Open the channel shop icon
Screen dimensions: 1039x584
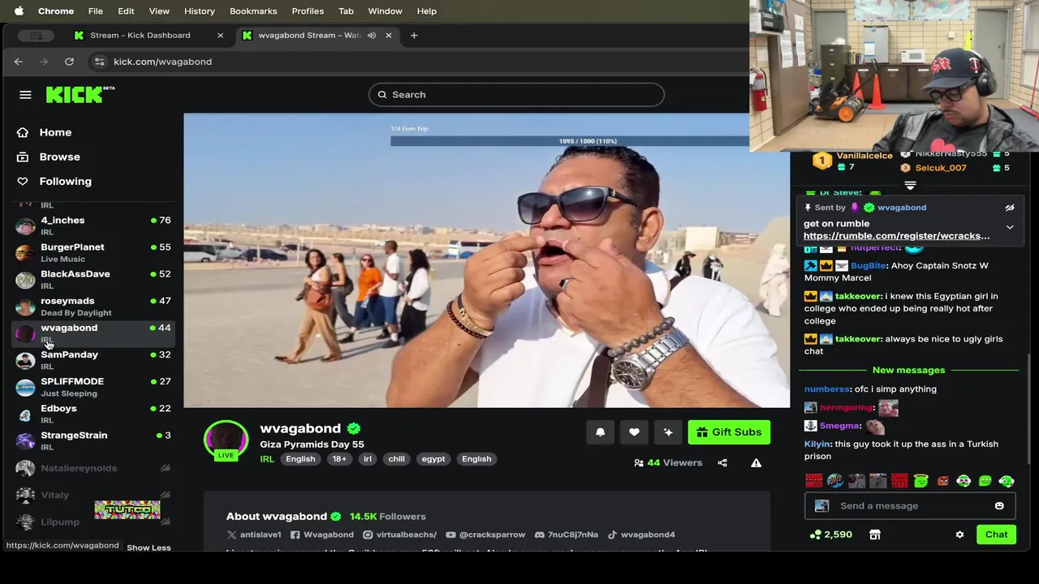(874, 535)
